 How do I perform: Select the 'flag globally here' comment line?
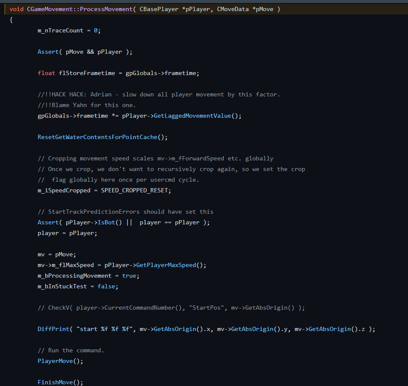point(118,180)
